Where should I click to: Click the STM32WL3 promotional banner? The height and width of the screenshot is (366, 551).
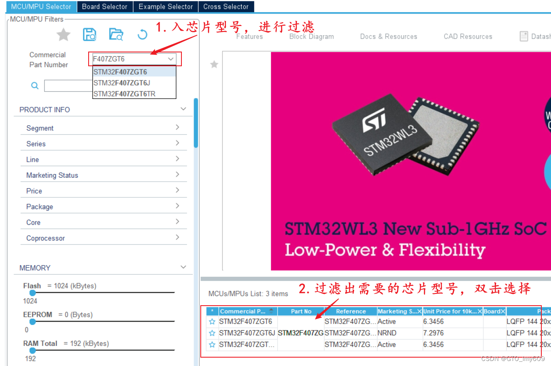pyautogui.click(x=411, y=161)
